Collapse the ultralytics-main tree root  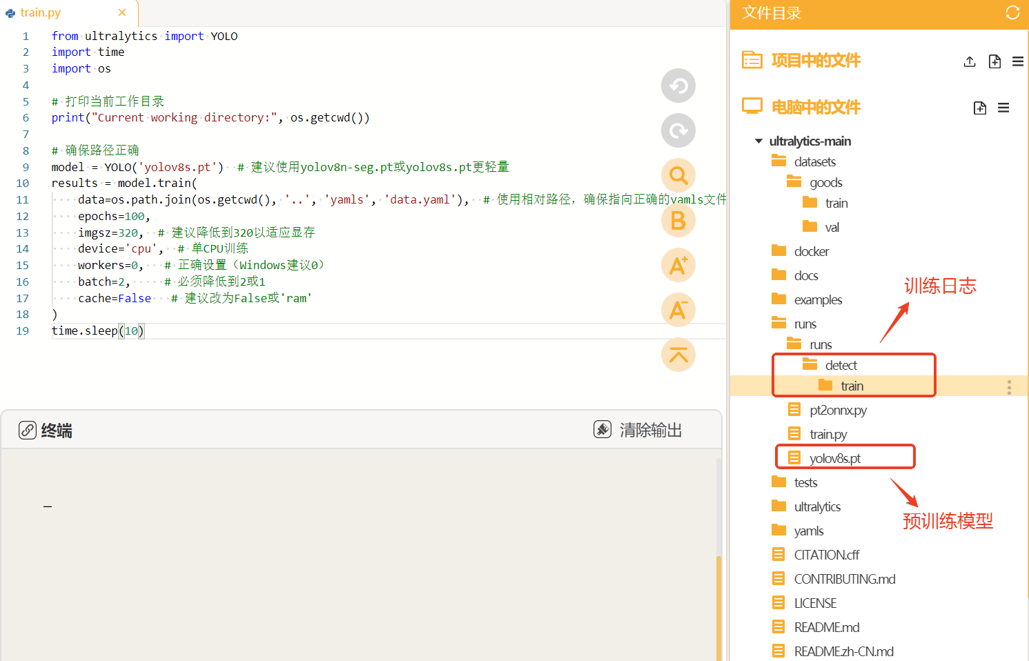[x=758, y=141]
